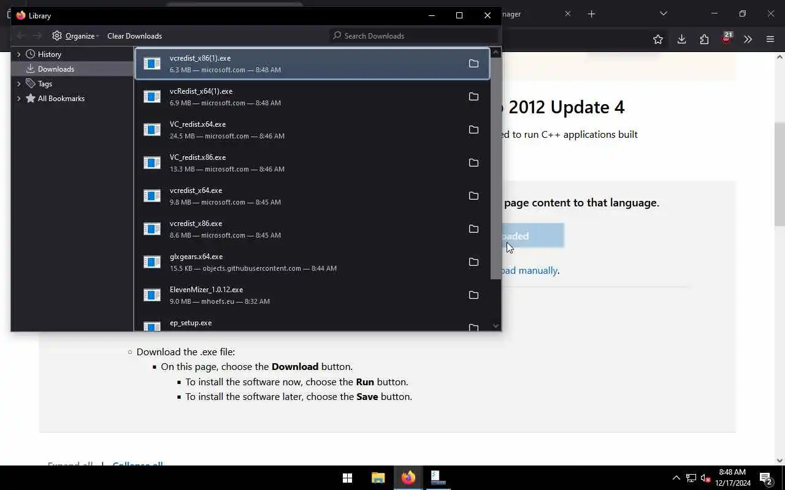This screenshot has width=785, height=490.
Task: Show more tools overflow chevrons
Action: click(x=748, y=39)
